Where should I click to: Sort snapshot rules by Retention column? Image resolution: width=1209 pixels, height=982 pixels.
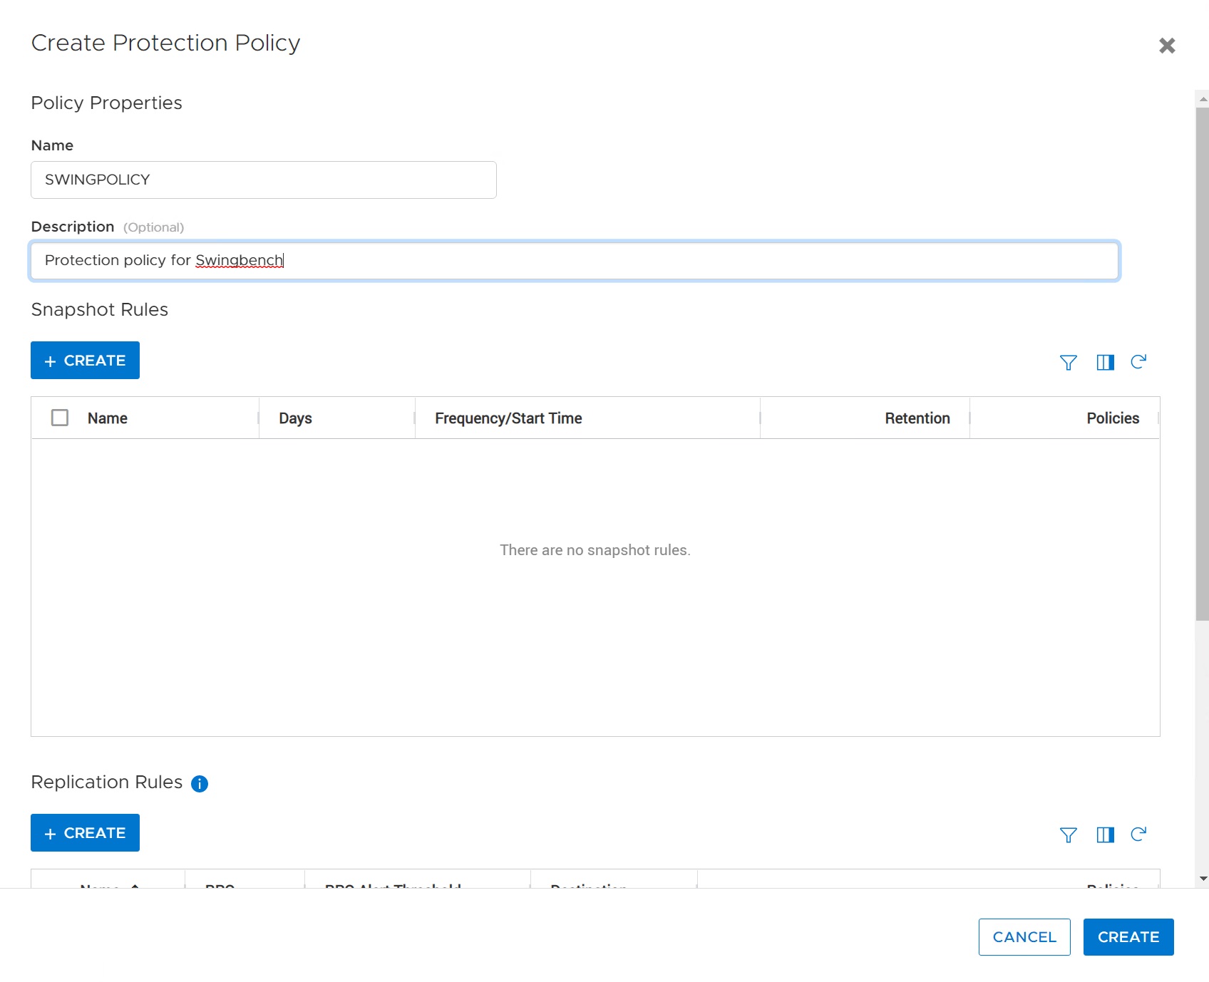(x=917, y=418)
